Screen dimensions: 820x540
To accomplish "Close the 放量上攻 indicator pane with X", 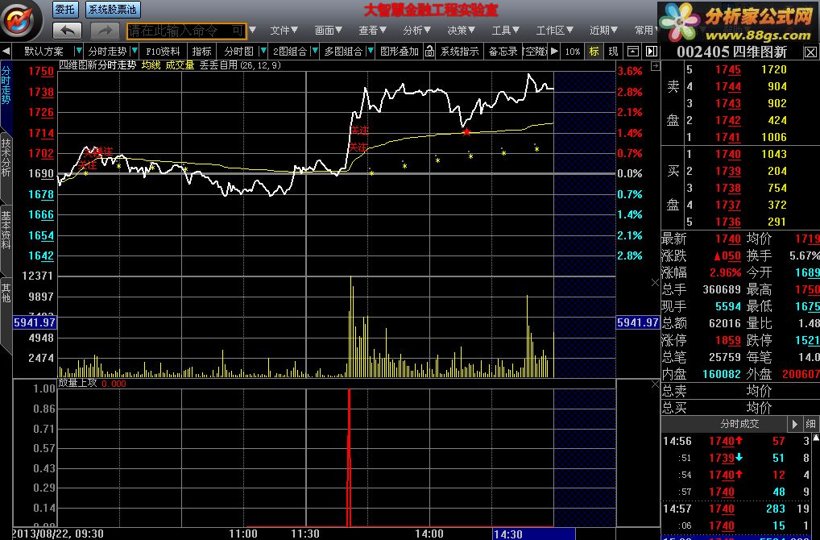I will [x=655, y=384].
